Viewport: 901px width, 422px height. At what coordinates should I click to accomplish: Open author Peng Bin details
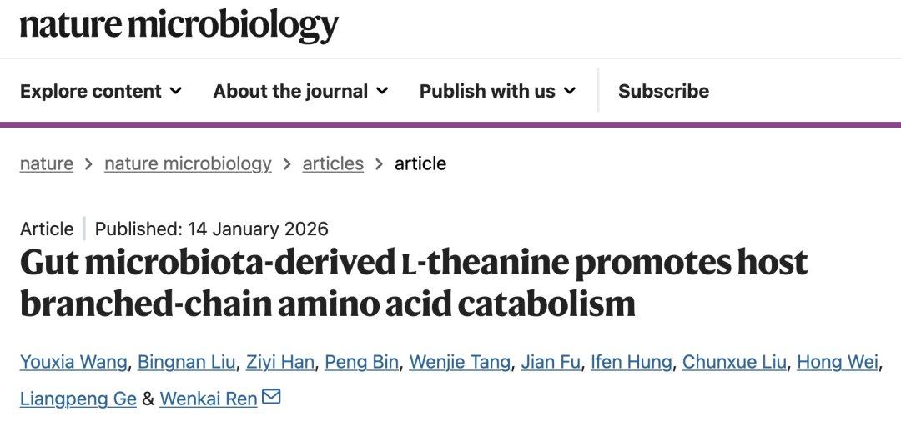(361, 362)
